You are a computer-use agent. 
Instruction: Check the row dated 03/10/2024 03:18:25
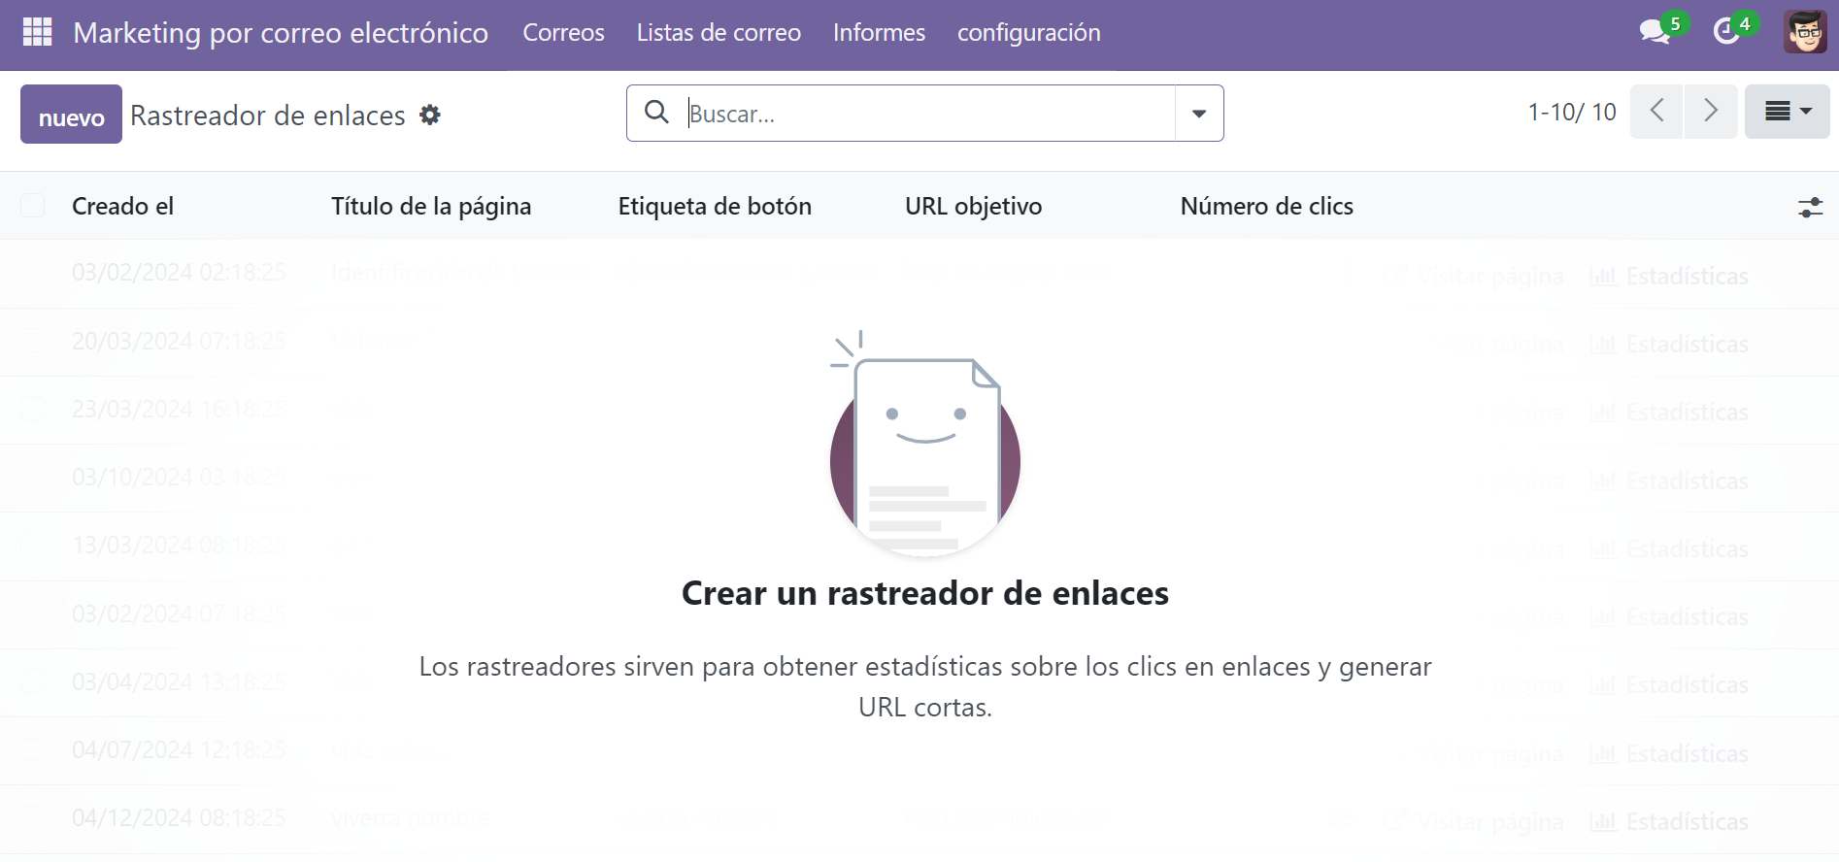click(33, 477)
